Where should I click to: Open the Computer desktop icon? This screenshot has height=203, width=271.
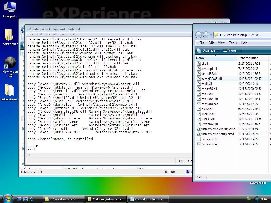coord(10,10)
